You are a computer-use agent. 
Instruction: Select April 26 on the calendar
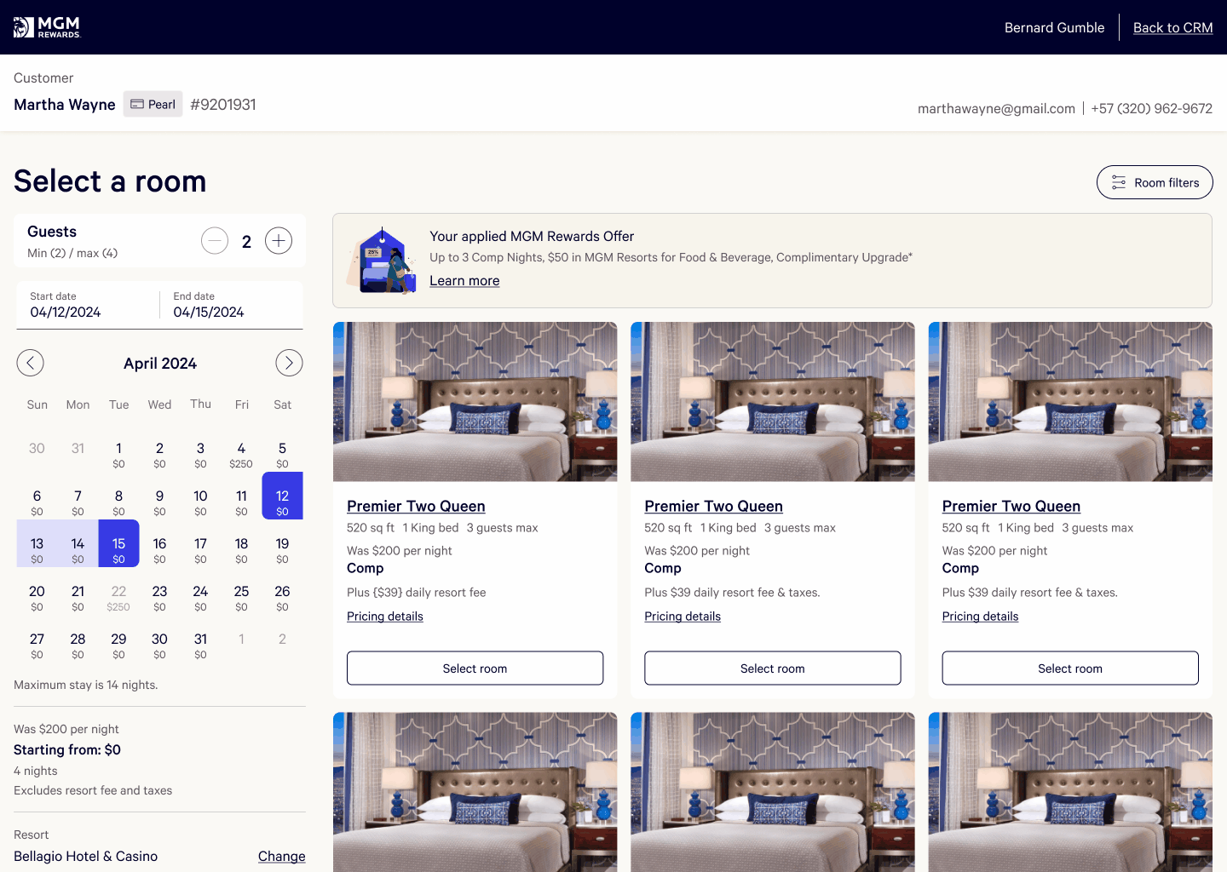283,598
